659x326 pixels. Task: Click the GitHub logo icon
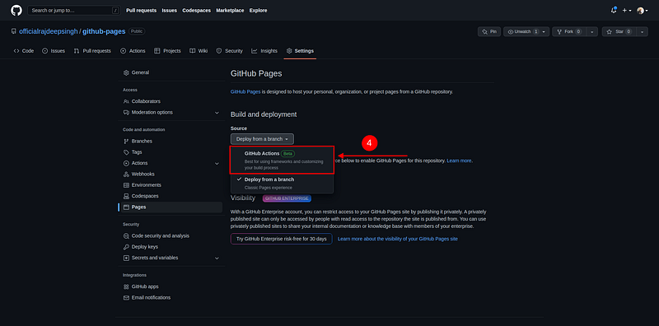[x=16, y=11]
